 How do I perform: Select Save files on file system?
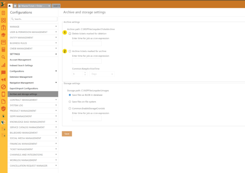coord(70,102)
